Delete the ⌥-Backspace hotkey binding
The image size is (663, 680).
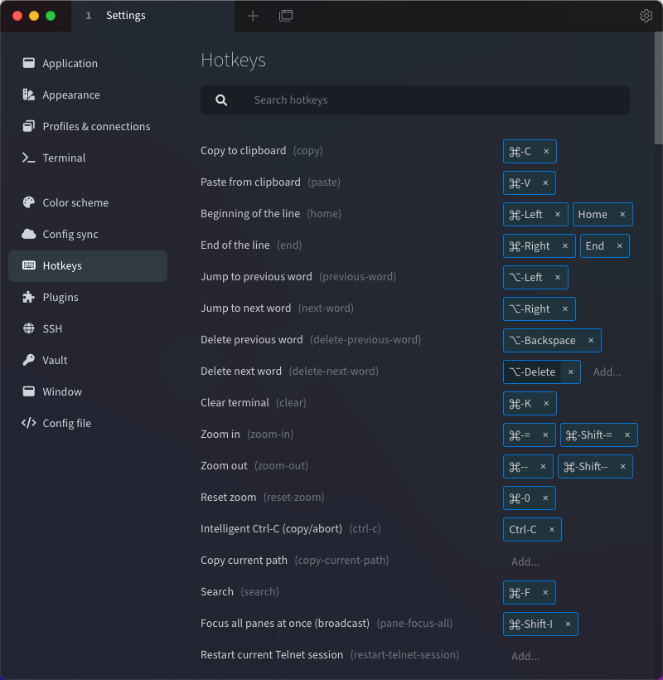tap(591, 341)
